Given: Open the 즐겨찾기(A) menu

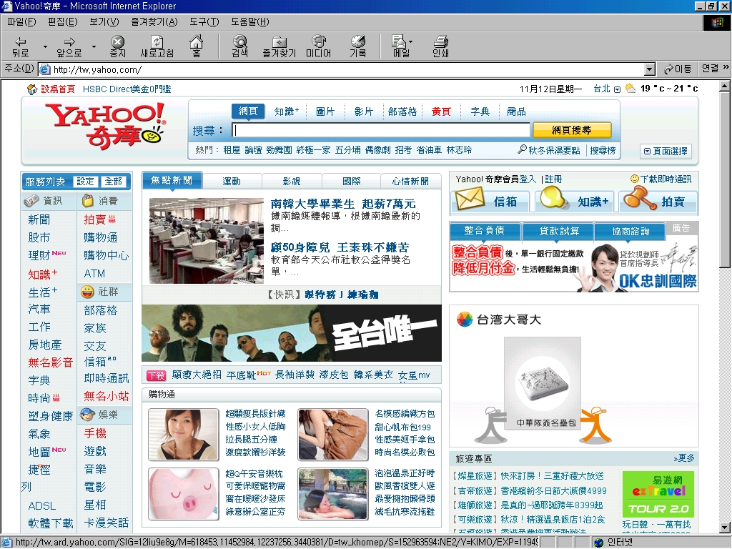Looking at the screenshot, I should pos(154,22).
